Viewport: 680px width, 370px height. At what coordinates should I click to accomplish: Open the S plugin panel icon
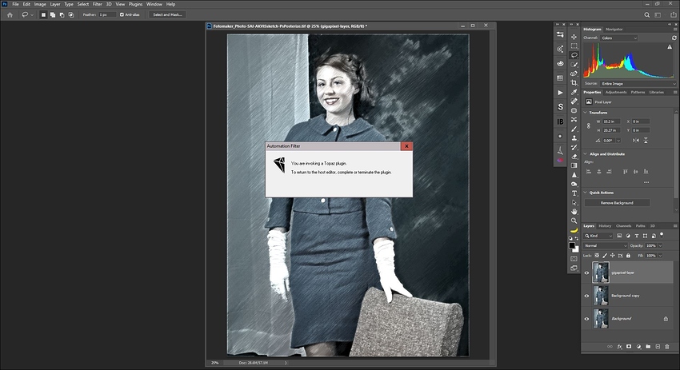click(560, 107)
